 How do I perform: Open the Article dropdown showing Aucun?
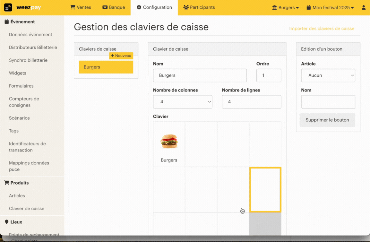[x=328, y=75]
